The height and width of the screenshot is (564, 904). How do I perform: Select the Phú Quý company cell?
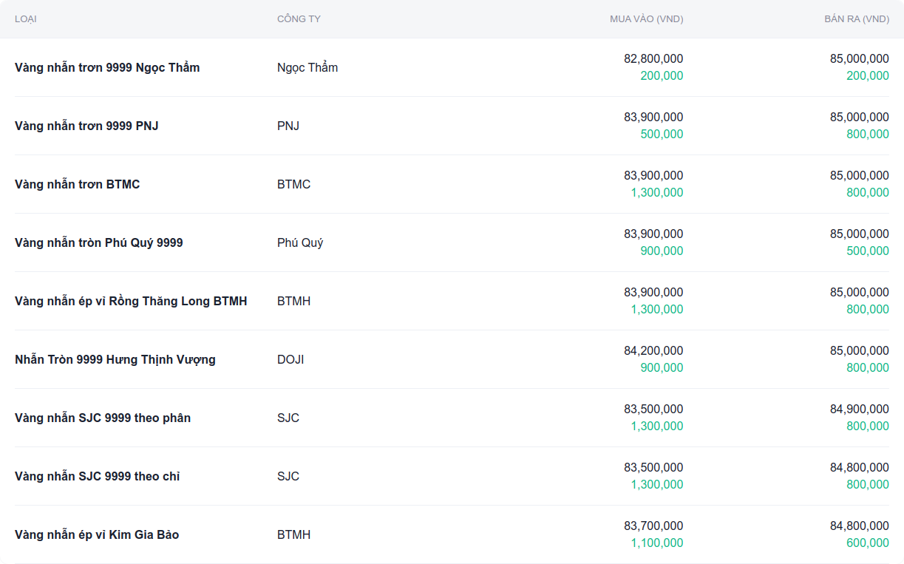(x=300, y=242)
